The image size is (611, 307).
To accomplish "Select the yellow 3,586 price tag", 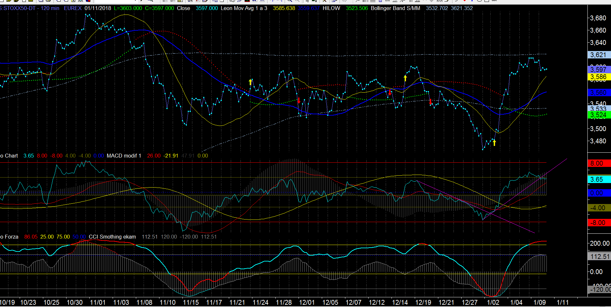I will pyautogui.click(x=599, y=77).
